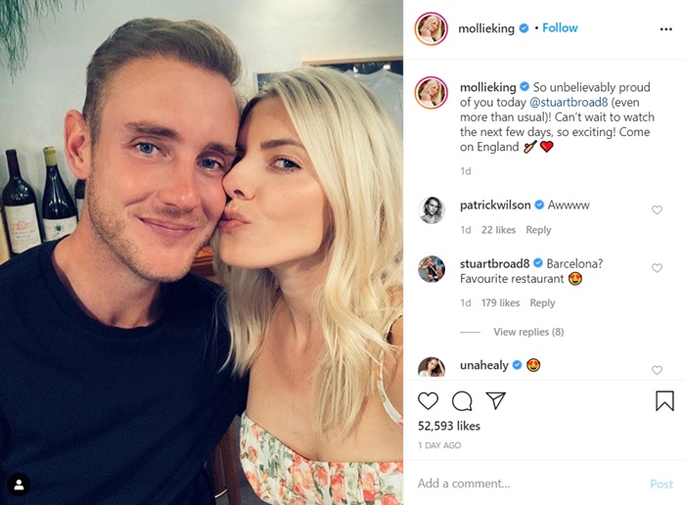Share post via paper plane icon
685x505 pixels.
495,400
